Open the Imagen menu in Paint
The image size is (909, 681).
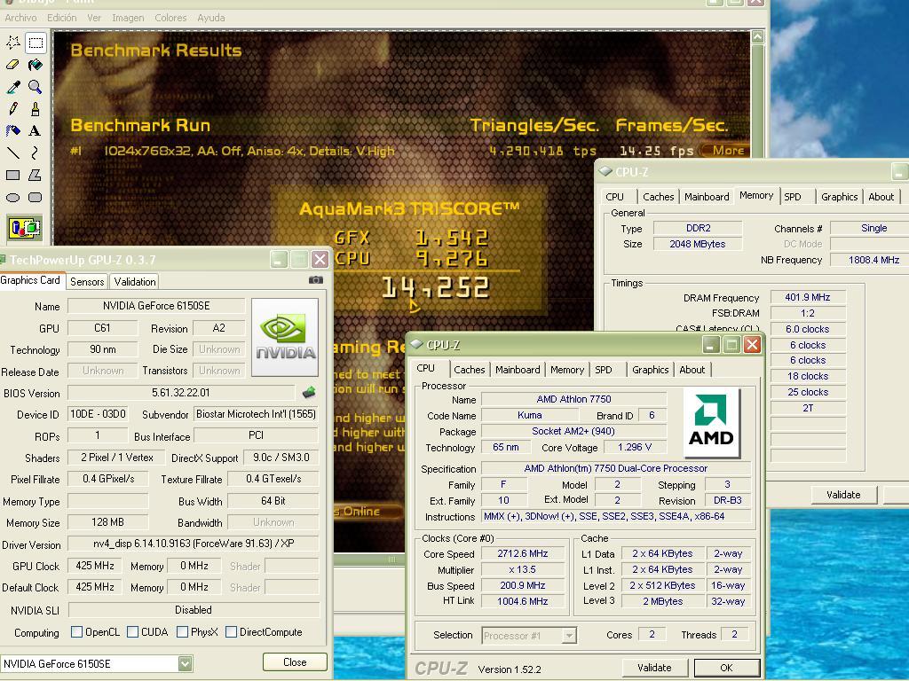[x=128, y=18]
